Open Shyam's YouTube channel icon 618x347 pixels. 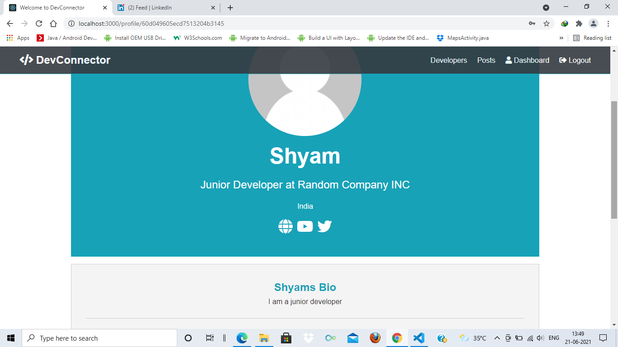(305, 226)
